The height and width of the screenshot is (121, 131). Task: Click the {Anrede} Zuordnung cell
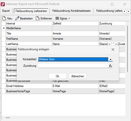pyautogui.click(x=112, y=33)
